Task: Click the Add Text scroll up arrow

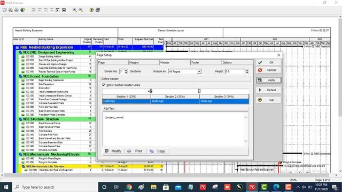Action: click(246, 117)
